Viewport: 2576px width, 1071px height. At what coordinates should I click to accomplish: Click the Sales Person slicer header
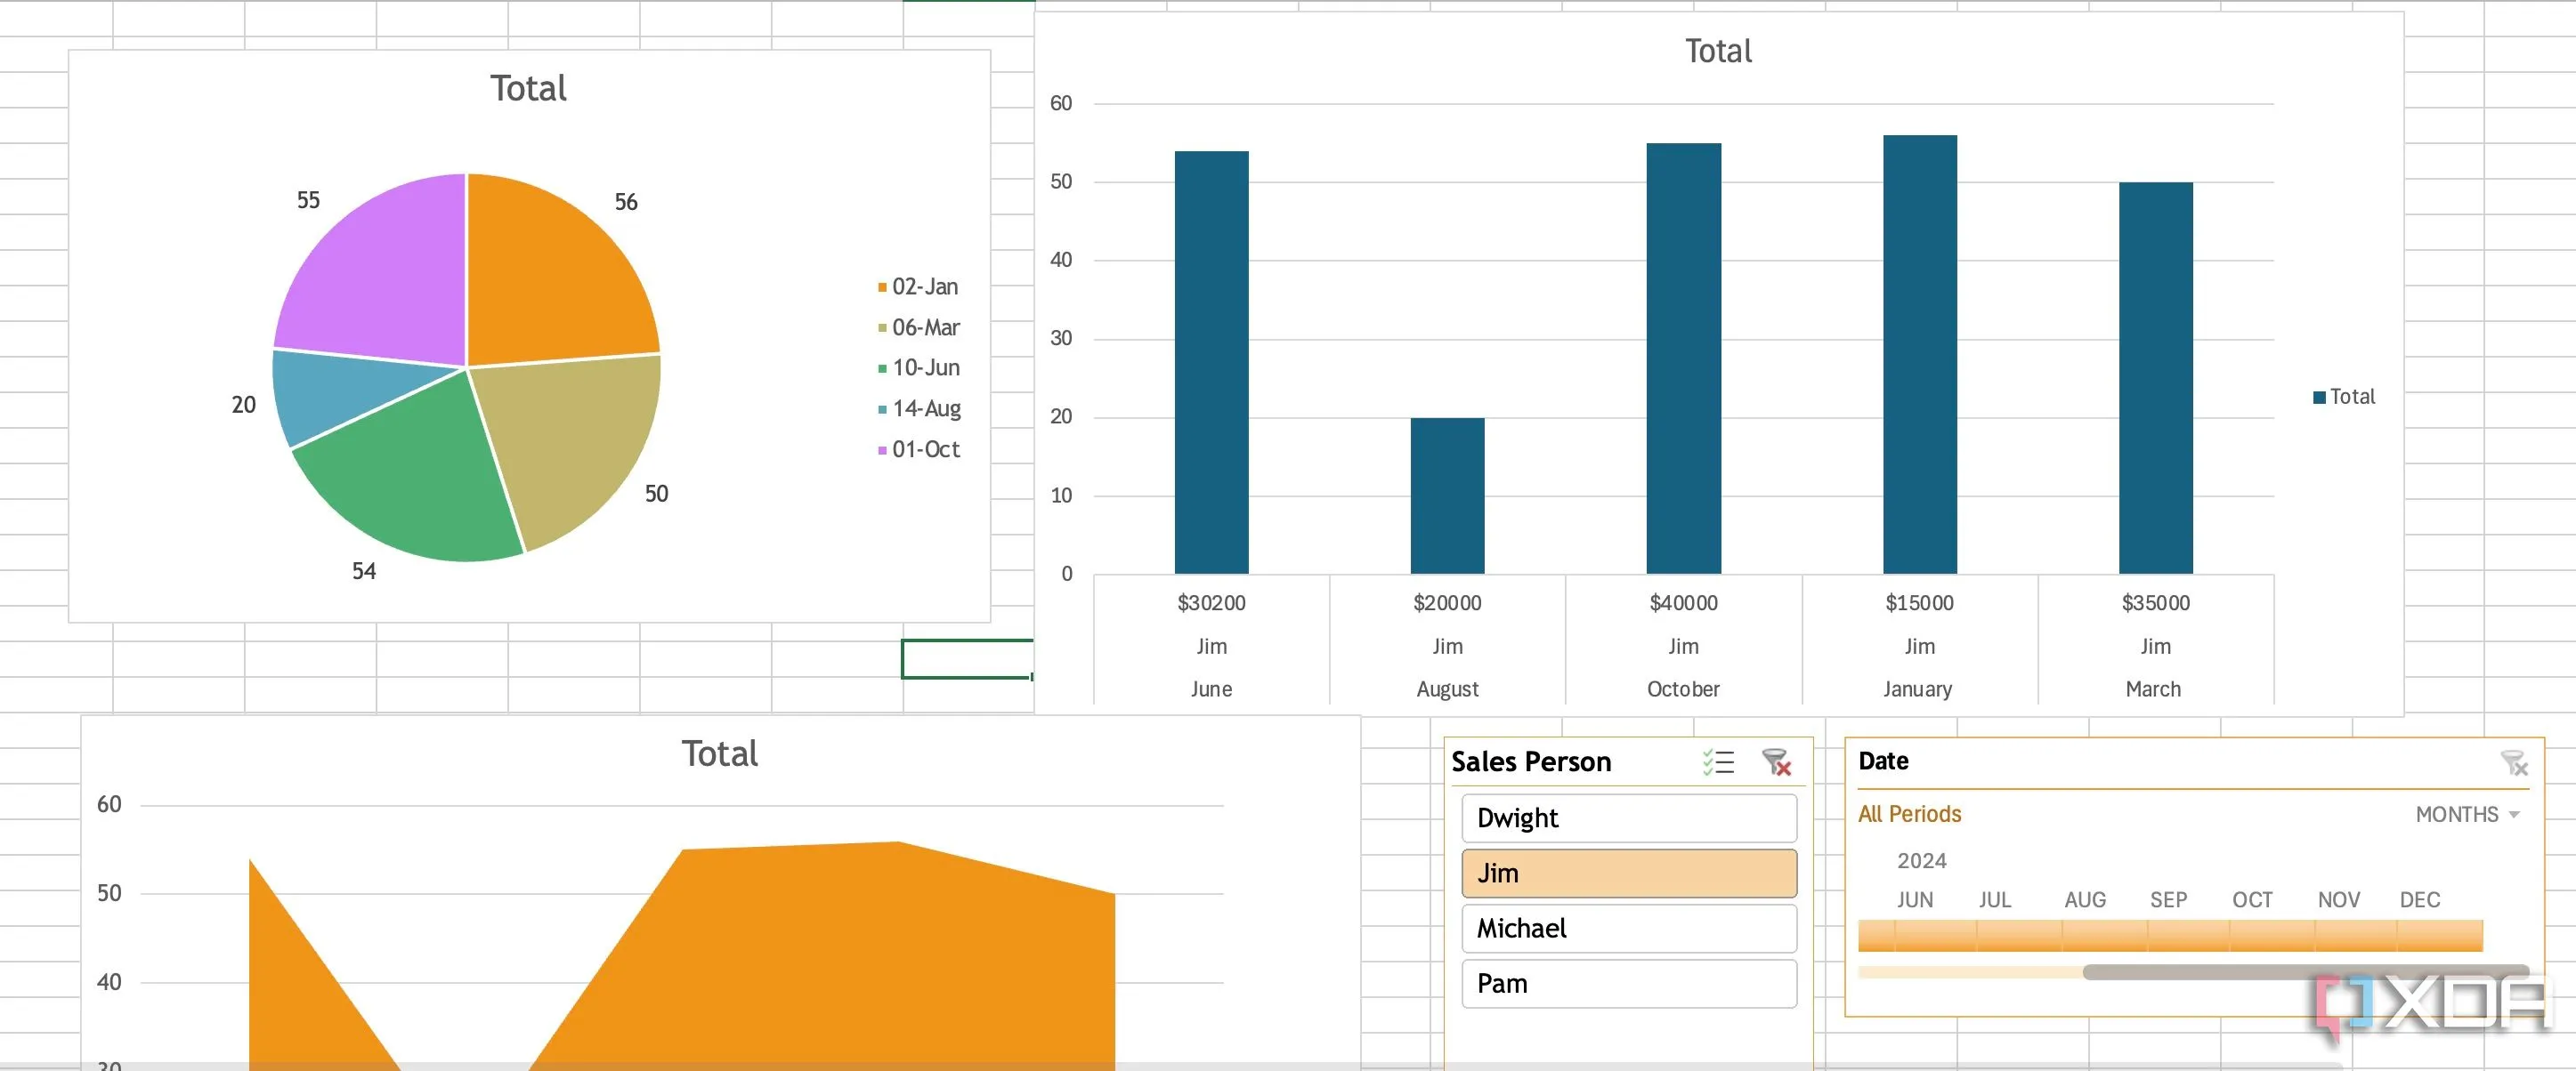coord(1531,762)
